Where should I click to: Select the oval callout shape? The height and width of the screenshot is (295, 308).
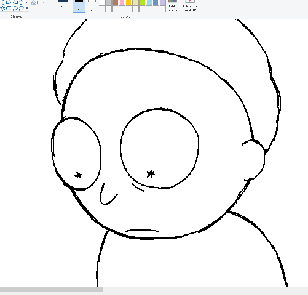pyautogui.click(x=15, y=8)
